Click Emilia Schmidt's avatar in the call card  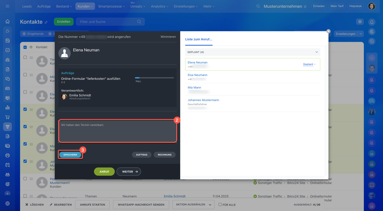pyautogui.click(x=64, y=97)
